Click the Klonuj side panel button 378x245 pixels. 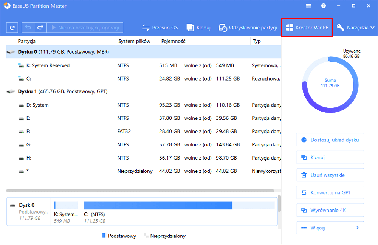tap(330, 157)
